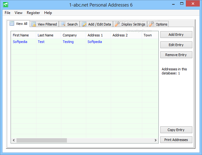Viewport: 202px width, 155px height.
Task: Click the horizontal scrollbar thumb
Action: (42, 140)
